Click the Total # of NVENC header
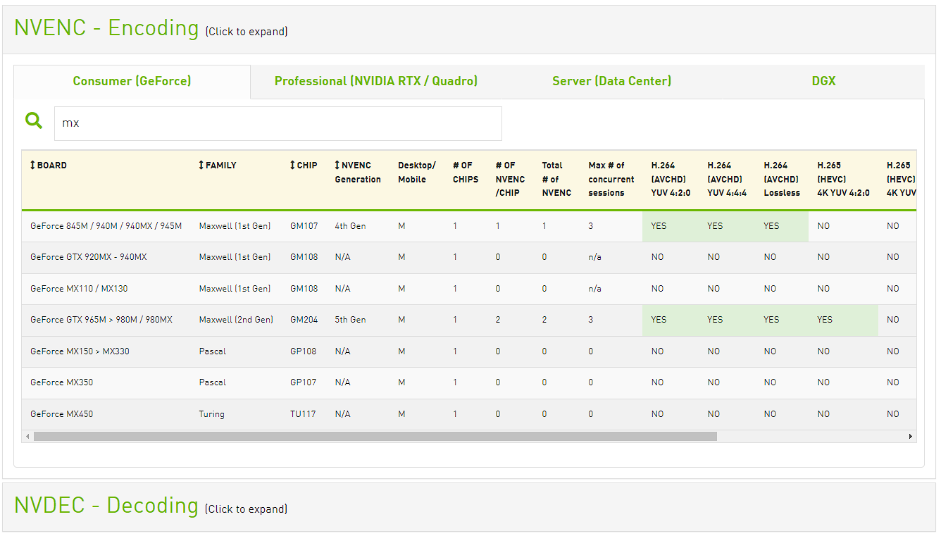The height and width of the screenshot is (536, 941). (x=556, y=179)
